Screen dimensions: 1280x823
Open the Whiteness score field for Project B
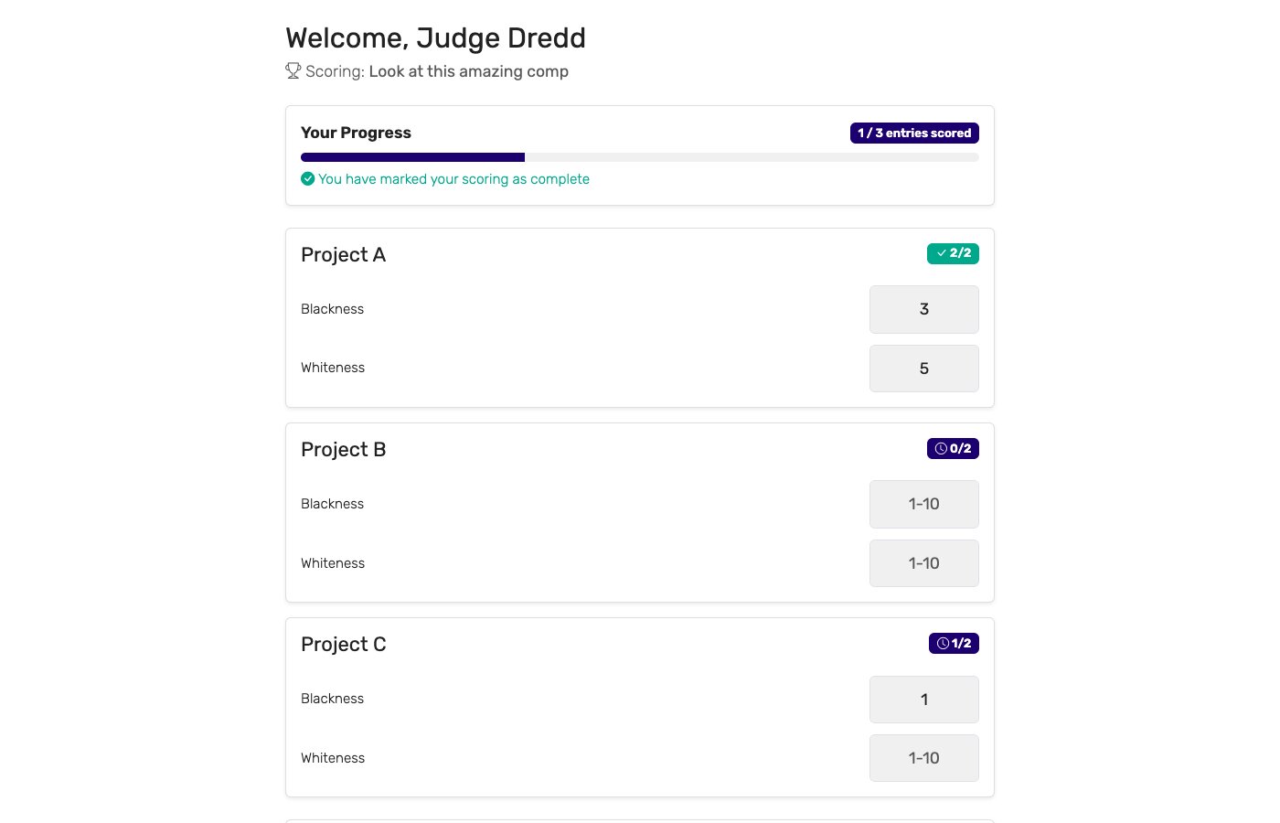[x=923, y=563]
